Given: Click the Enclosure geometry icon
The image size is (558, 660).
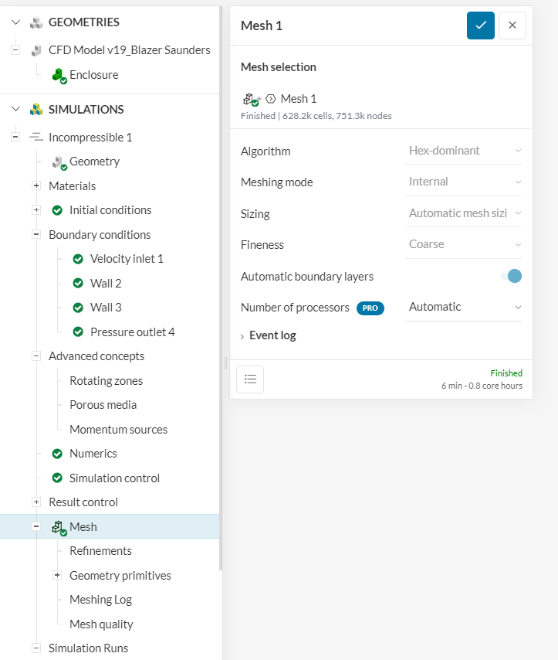Looking at the screenshot, I should (x=59, y=75).
